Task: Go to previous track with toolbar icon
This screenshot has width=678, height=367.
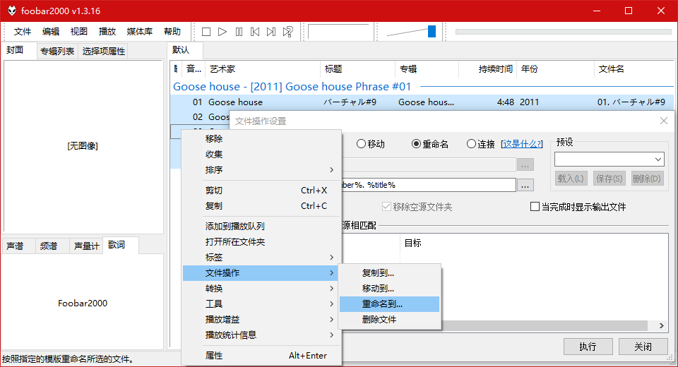Action: click(x=255, y=32)
